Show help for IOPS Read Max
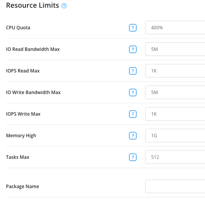Screen dimensions: 205x202 pos(133,71)
